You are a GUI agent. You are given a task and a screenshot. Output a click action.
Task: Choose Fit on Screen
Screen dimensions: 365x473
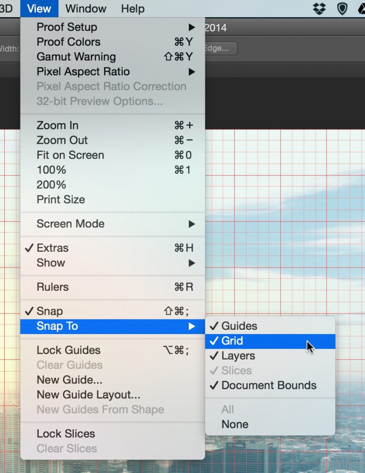point(70,155)
